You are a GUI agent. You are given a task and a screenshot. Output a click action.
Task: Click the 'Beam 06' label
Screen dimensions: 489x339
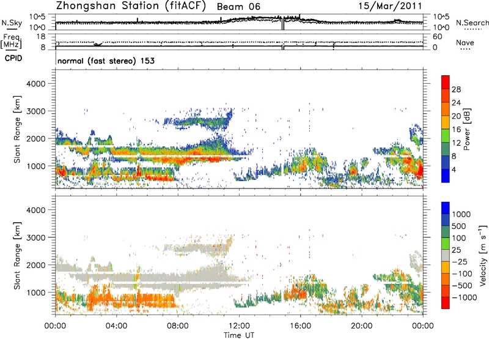[238, 7]
